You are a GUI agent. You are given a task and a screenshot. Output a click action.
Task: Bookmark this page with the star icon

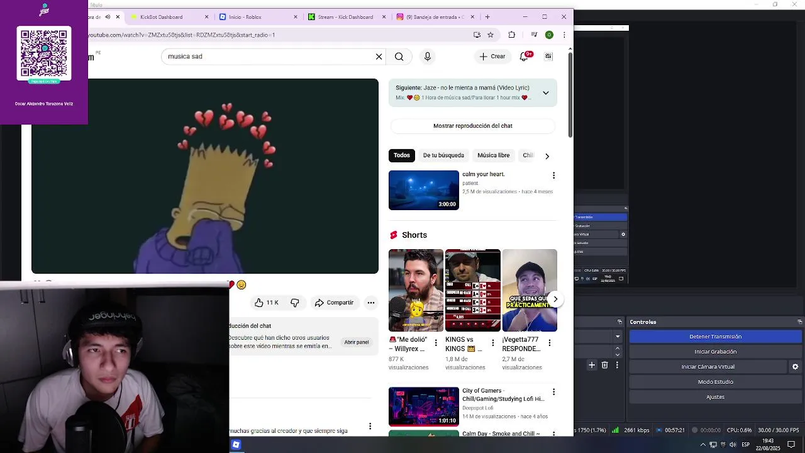491,35
